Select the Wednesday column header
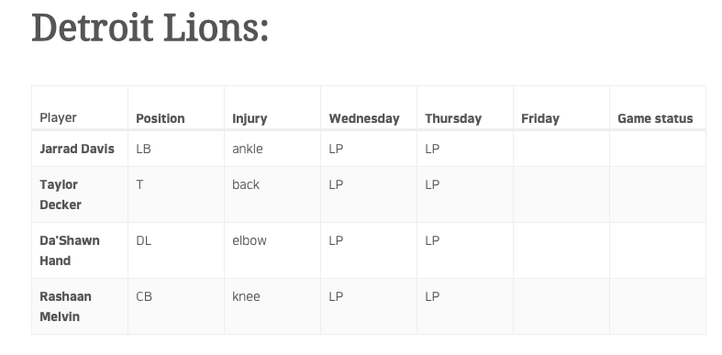The height and width of the screenshot is (355, 722). 364,119
